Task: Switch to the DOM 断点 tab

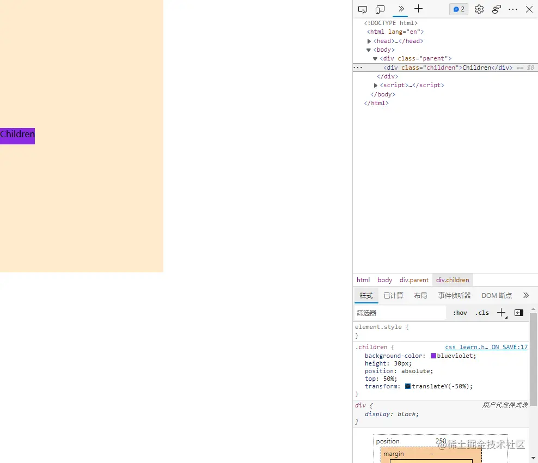Action: [497, 296]
